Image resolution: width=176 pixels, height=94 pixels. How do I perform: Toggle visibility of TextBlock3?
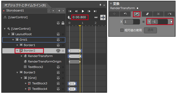(x=58, y=84)
